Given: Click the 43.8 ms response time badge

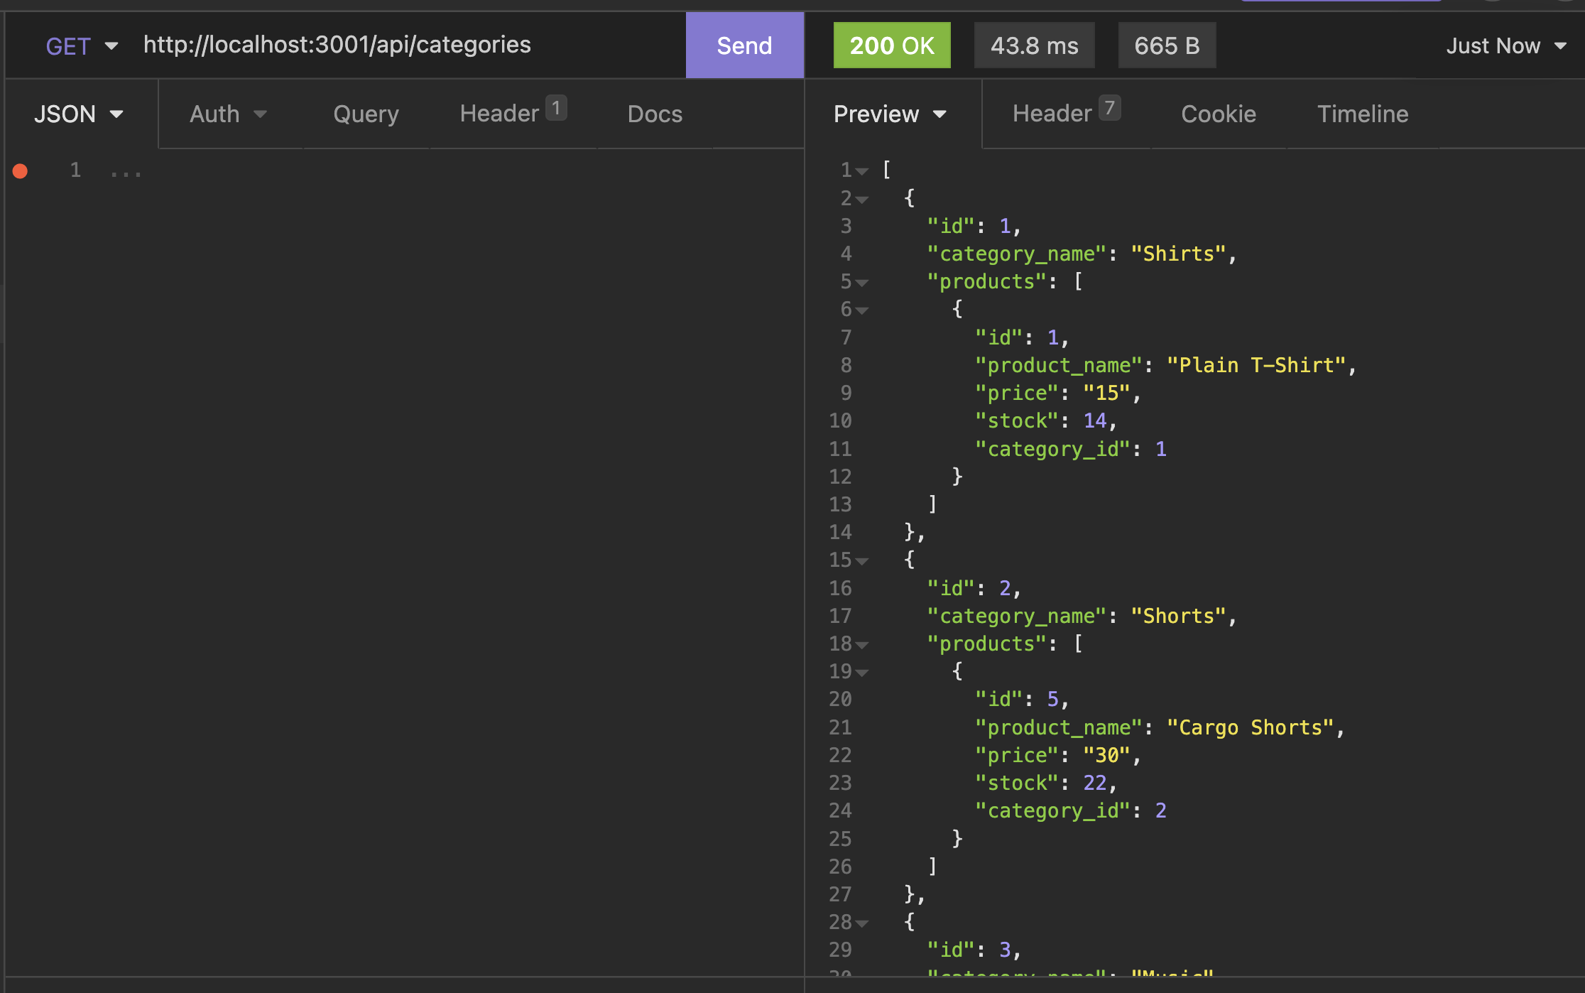Looking at the screenshot, I should click(1035, 45).
